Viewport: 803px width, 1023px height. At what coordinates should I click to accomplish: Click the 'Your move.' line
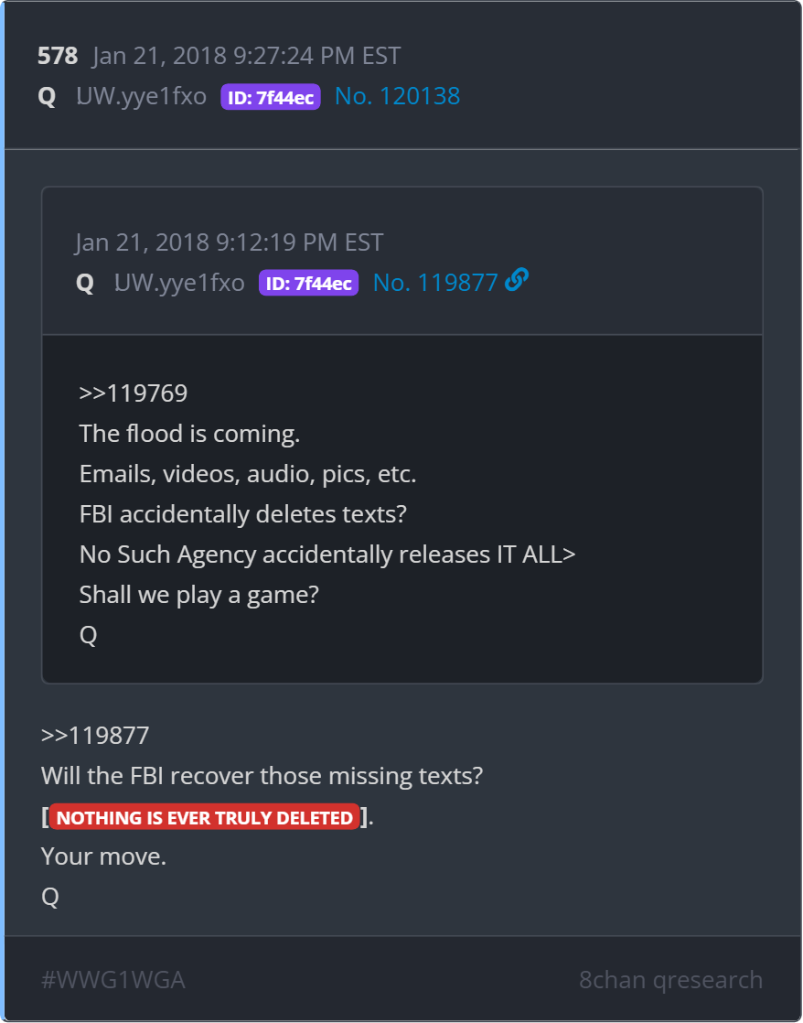tap(103, 856)
